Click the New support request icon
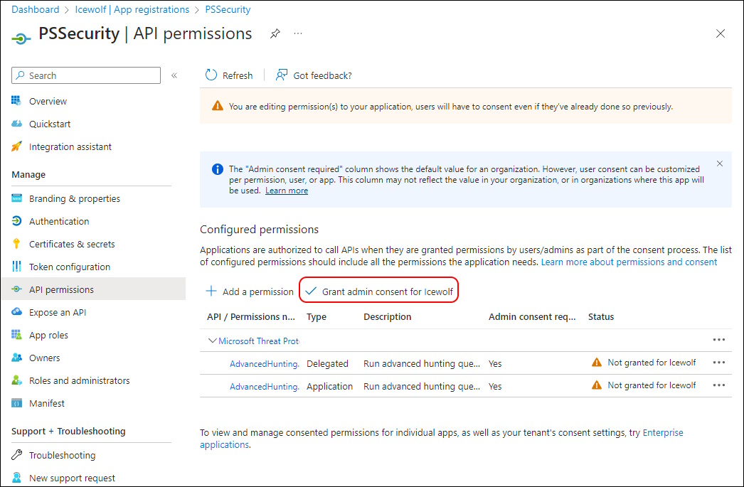Screen dimensions: 744x487 click(16, 478)
